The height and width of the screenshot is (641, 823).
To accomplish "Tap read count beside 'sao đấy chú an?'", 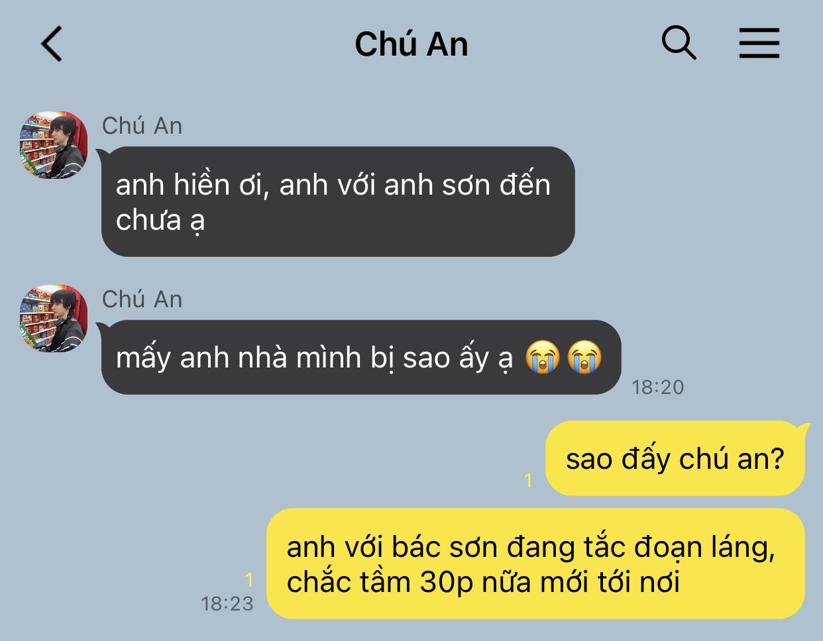I will click(x=528, y=480).
